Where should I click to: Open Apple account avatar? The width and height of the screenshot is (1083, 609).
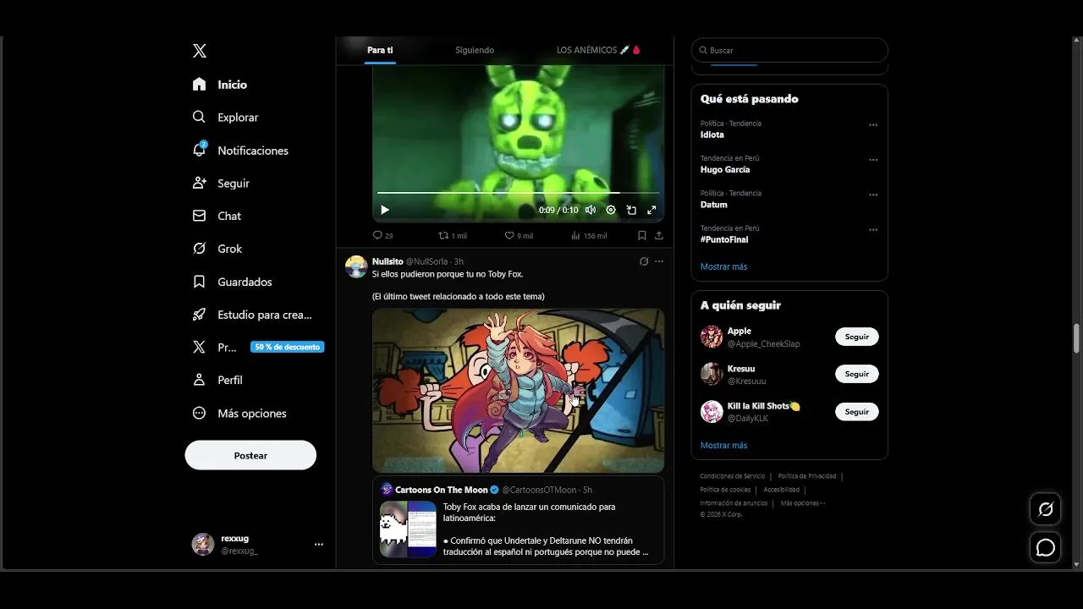coord(712,337)
